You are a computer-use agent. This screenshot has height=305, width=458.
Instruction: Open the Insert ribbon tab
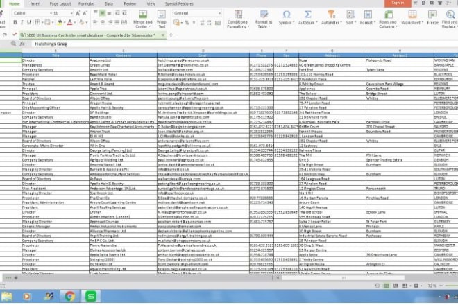pyautogui.click(x=35, y=3)
